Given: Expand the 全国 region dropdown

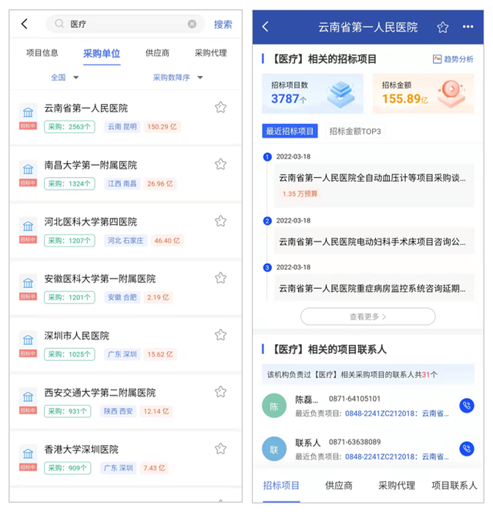Looking at the screenshot, I should pyautogui.click(x=65, y=78).
